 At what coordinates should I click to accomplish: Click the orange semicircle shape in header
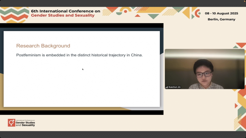(125, 11)
